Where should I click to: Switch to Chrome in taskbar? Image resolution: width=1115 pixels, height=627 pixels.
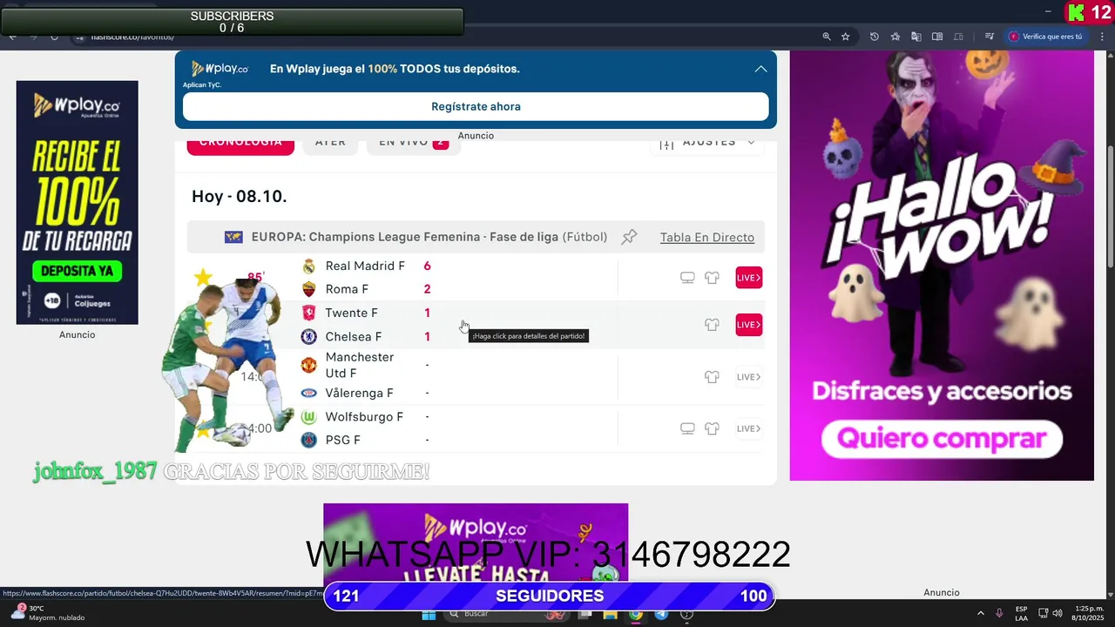[637, 615]
